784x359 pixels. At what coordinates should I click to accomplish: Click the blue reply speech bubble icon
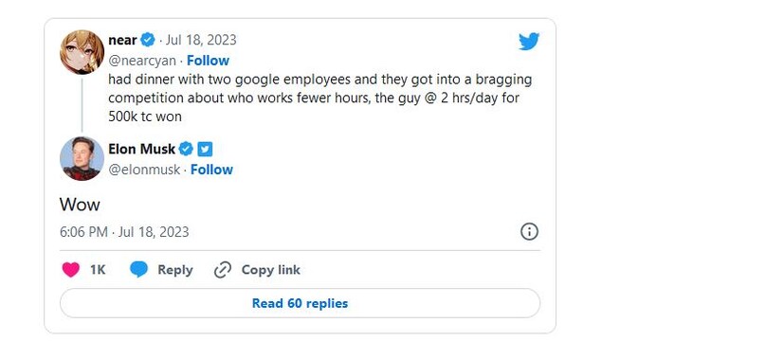coord(139,270)
